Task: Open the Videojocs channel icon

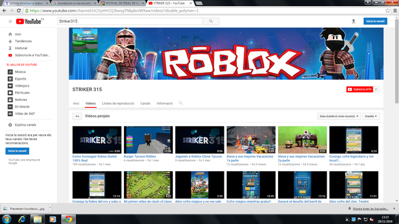Action: pos(10,86)
